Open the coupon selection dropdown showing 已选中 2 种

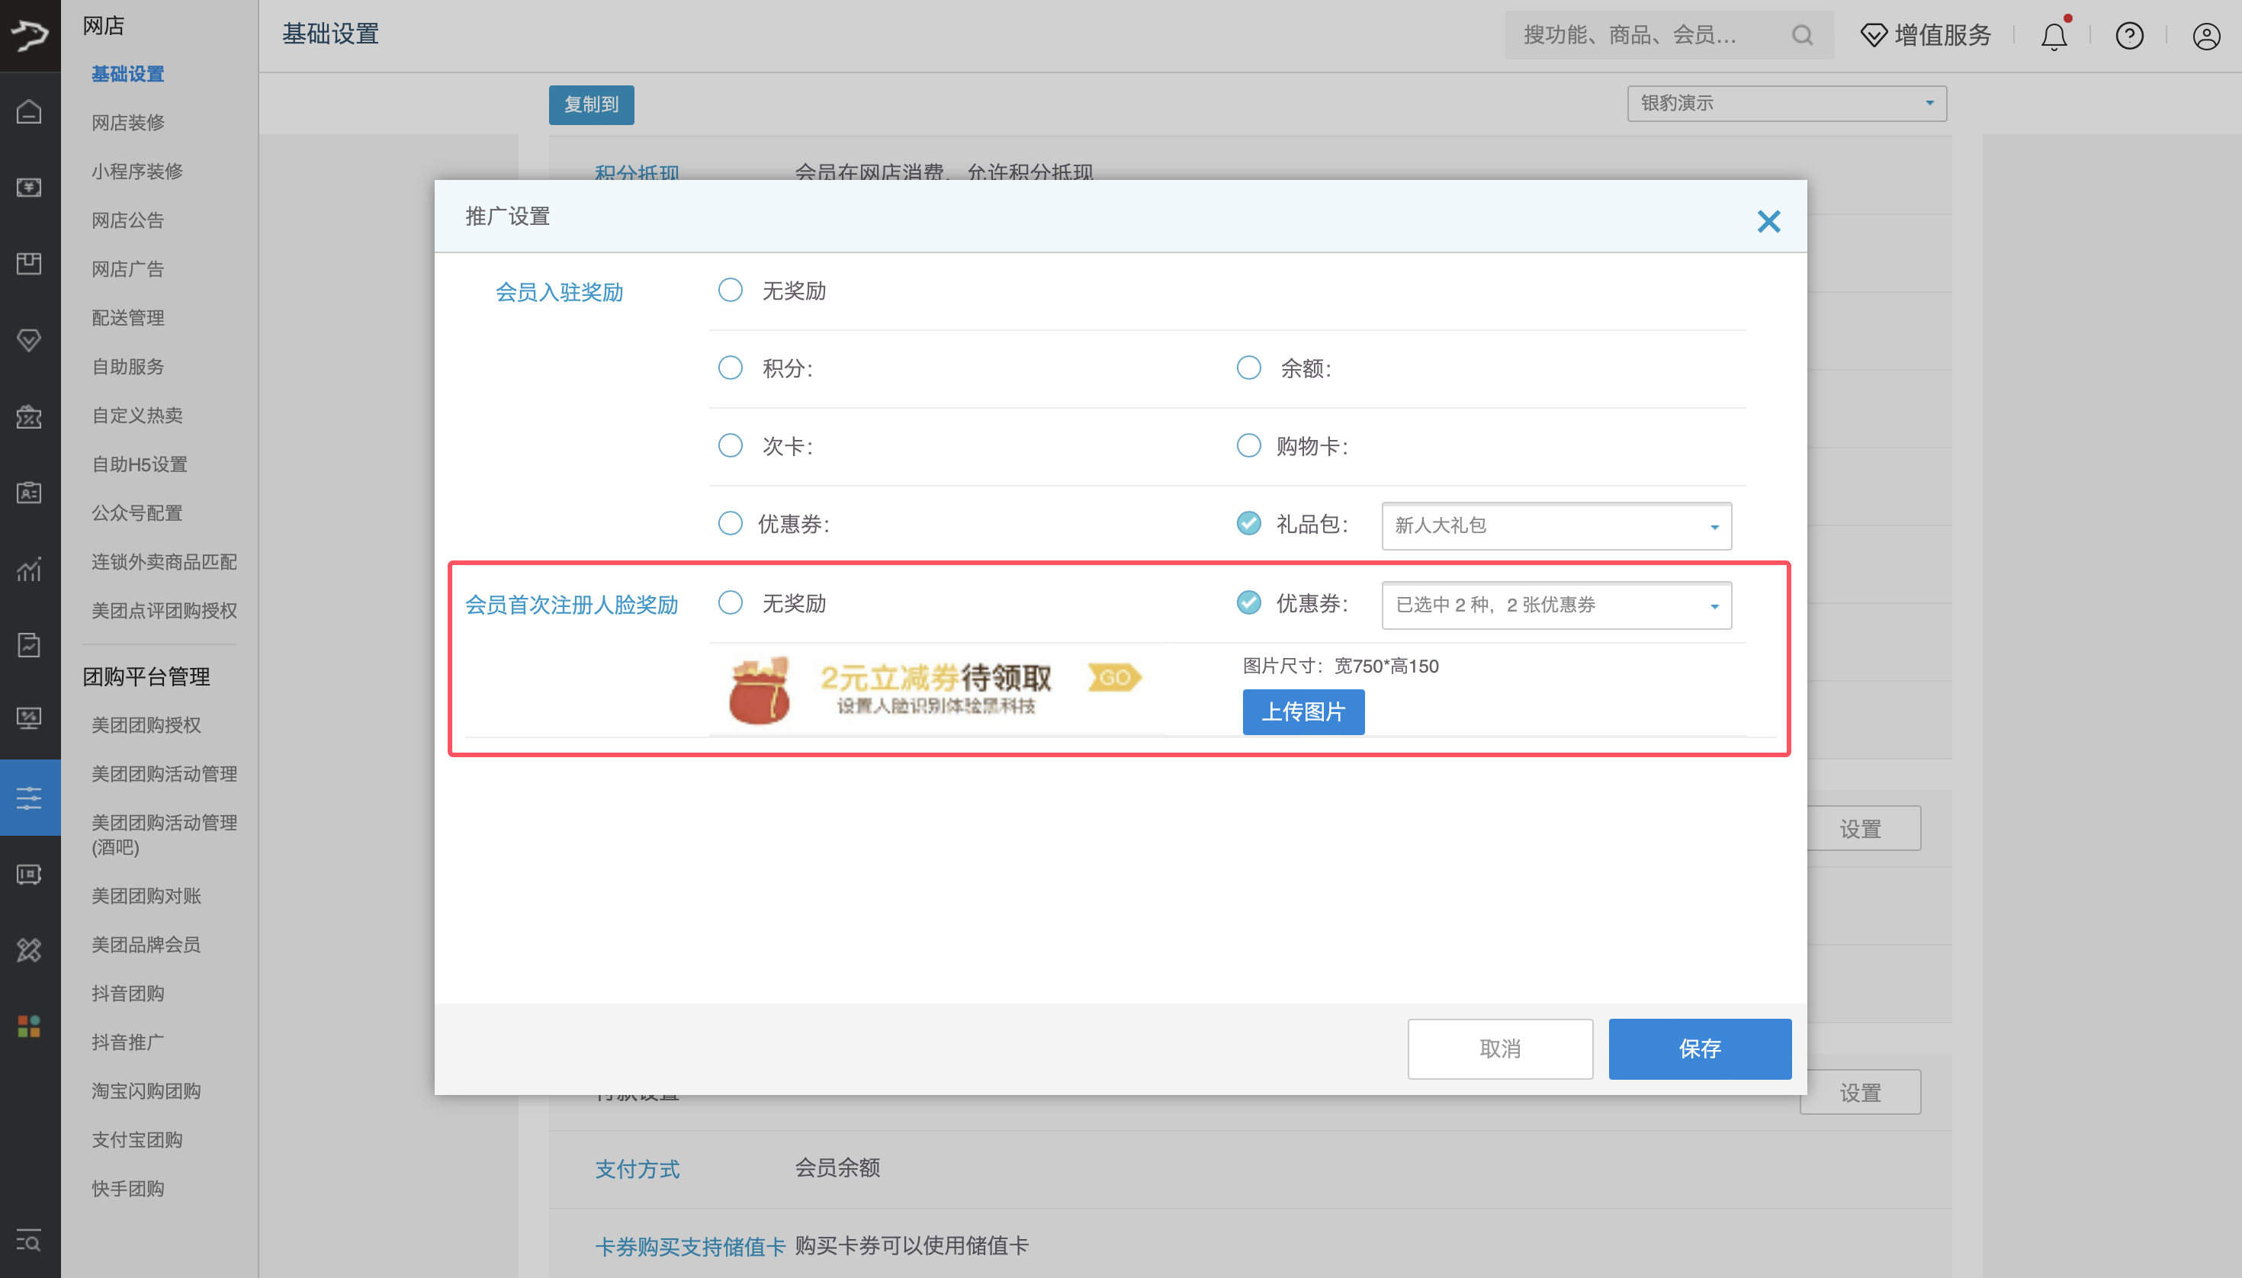[1554, 605]
